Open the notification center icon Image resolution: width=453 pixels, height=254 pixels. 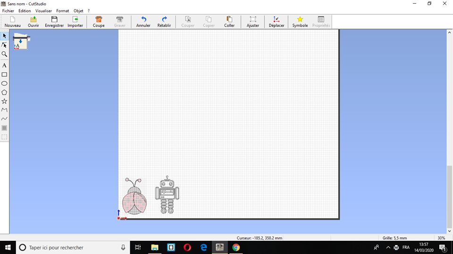[443, 247]
